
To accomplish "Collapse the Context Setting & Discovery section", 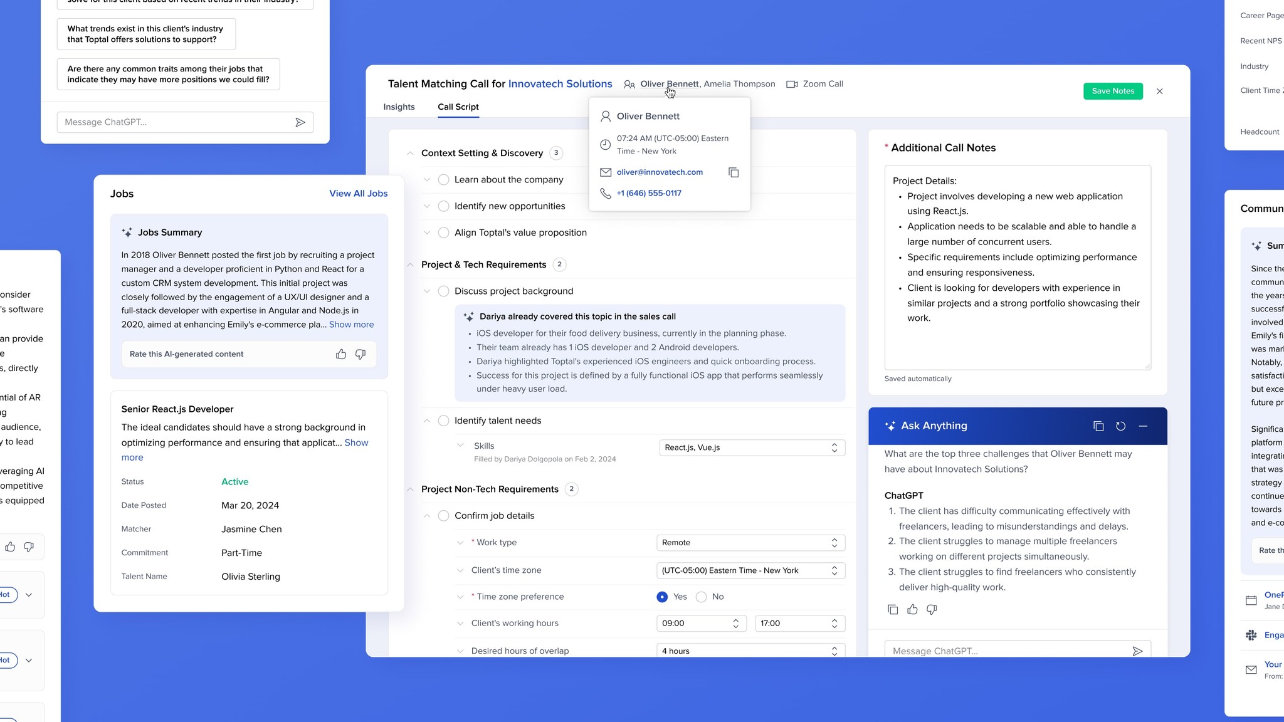I will [410, 154].
